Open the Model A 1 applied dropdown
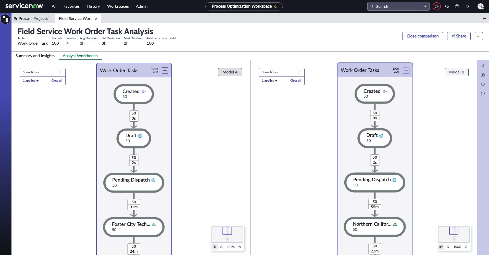 [31, 81]
